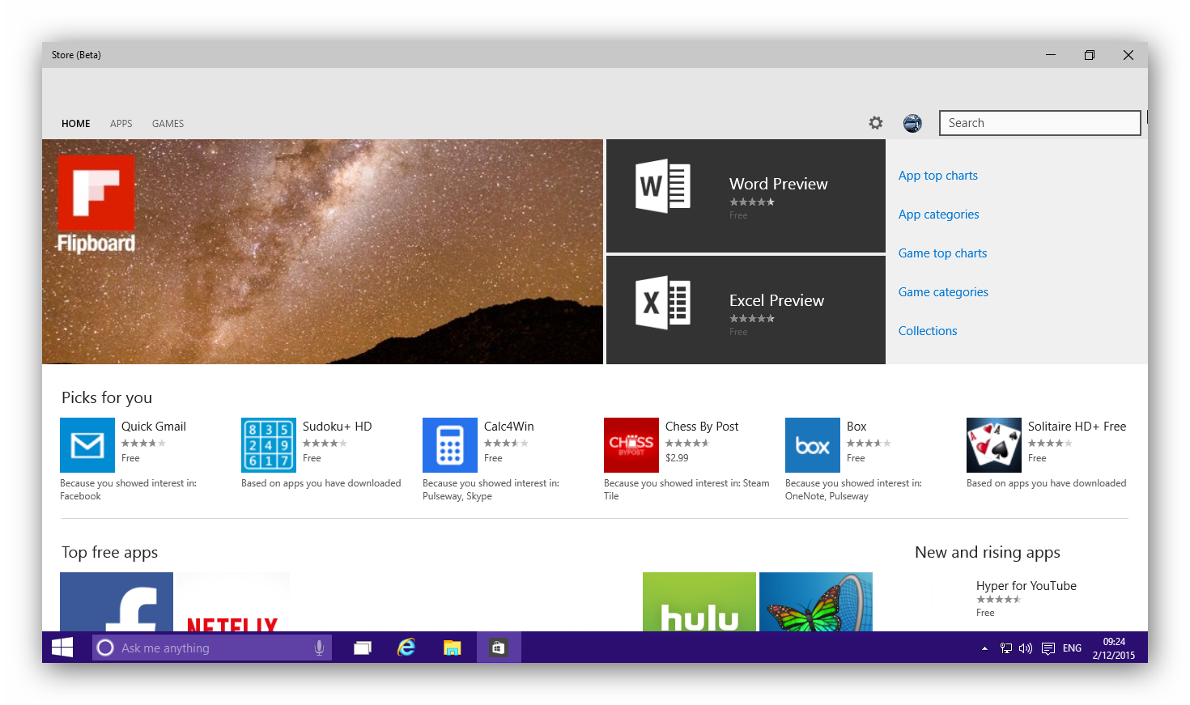
Task: Open the Sudoku+ HD app icon
Action: click(x=269, y=445)
